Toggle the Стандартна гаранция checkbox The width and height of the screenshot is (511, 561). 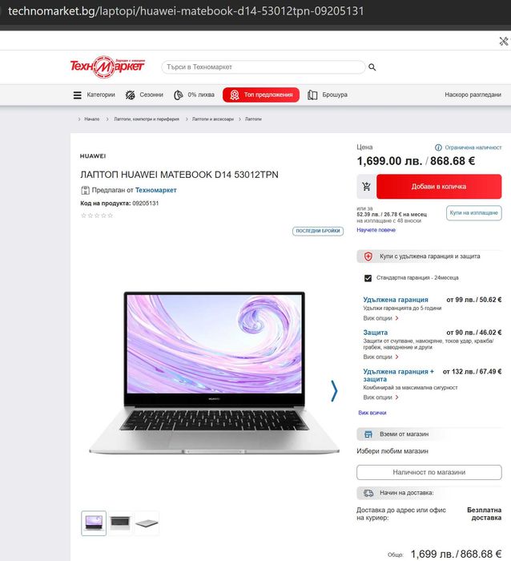pos(368,278)
